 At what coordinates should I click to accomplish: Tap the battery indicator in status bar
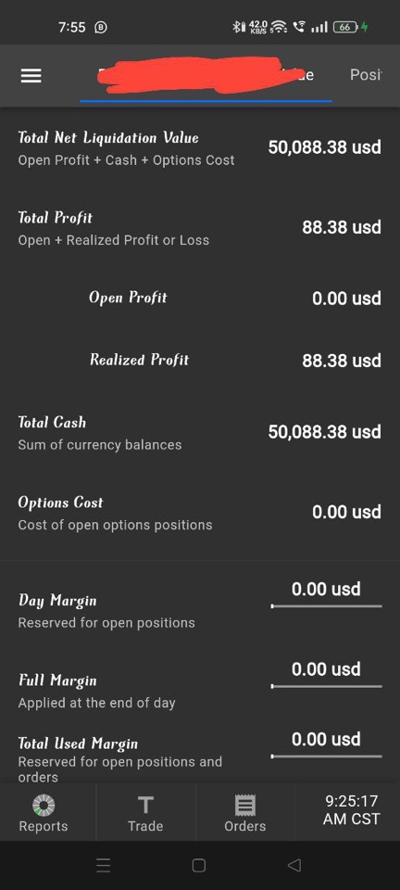[x=345, y=27]
